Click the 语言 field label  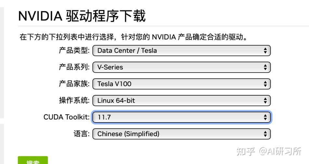pyautogui.click(x=81, y=134)
